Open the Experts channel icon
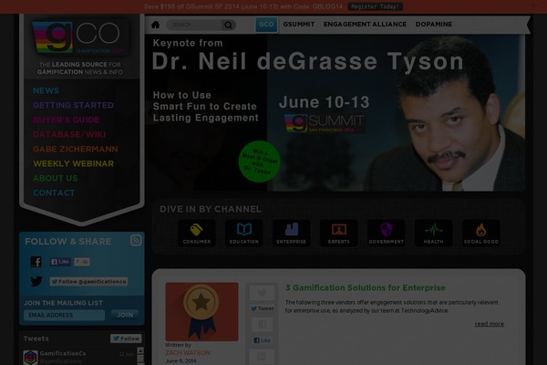The width and height of the screenshot is (547, 365). click(339, 234)
